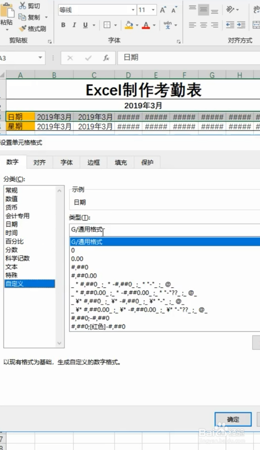This screenshot has height=450, width=260.
Task: Click category list scrollbar down arrow
Action: point(60,343)
